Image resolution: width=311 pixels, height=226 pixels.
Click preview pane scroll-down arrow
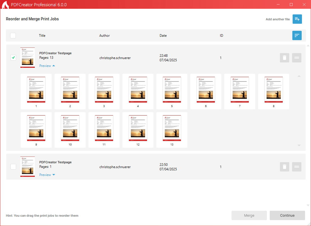click(299, 145)
